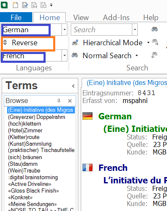Create a new entry with the new document icon
This screenshot has width=167, height=211.
point(15,5)
